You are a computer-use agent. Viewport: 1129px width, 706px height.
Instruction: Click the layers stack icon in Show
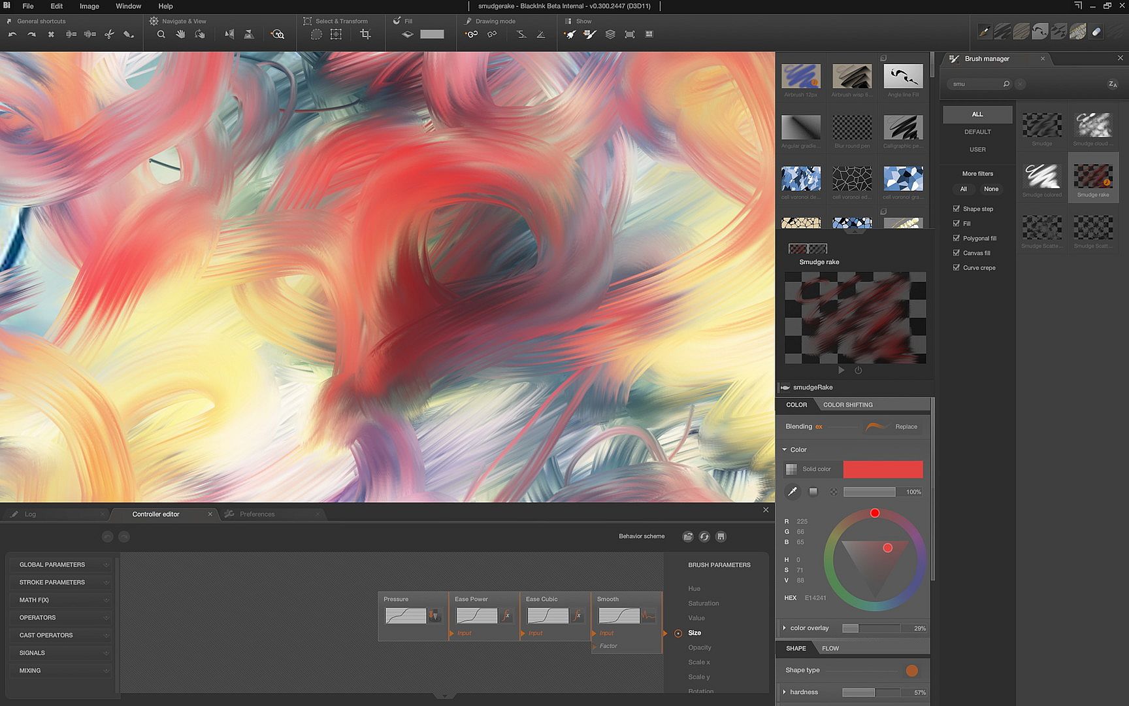[610, 35]
